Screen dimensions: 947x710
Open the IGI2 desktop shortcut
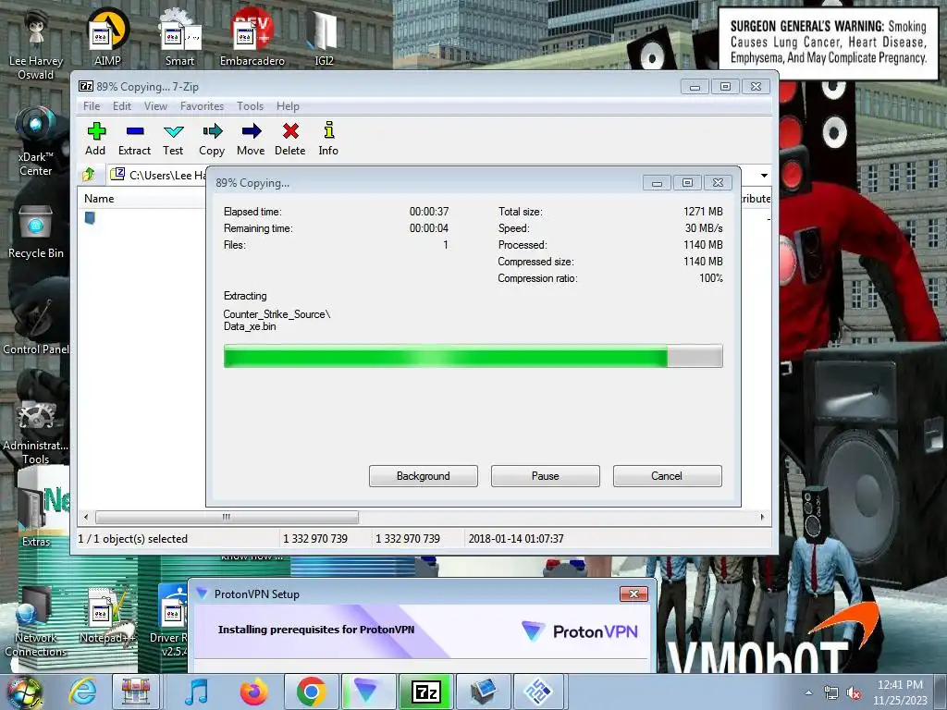324,37
